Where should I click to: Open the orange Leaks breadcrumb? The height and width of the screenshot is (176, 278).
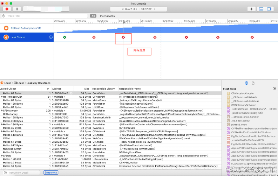coord(6,83)
